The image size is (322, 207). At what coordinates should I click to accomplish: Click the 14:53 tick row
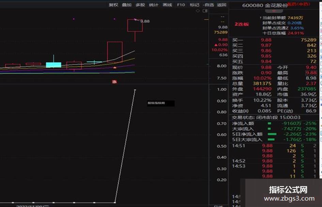tap(274, 166)
